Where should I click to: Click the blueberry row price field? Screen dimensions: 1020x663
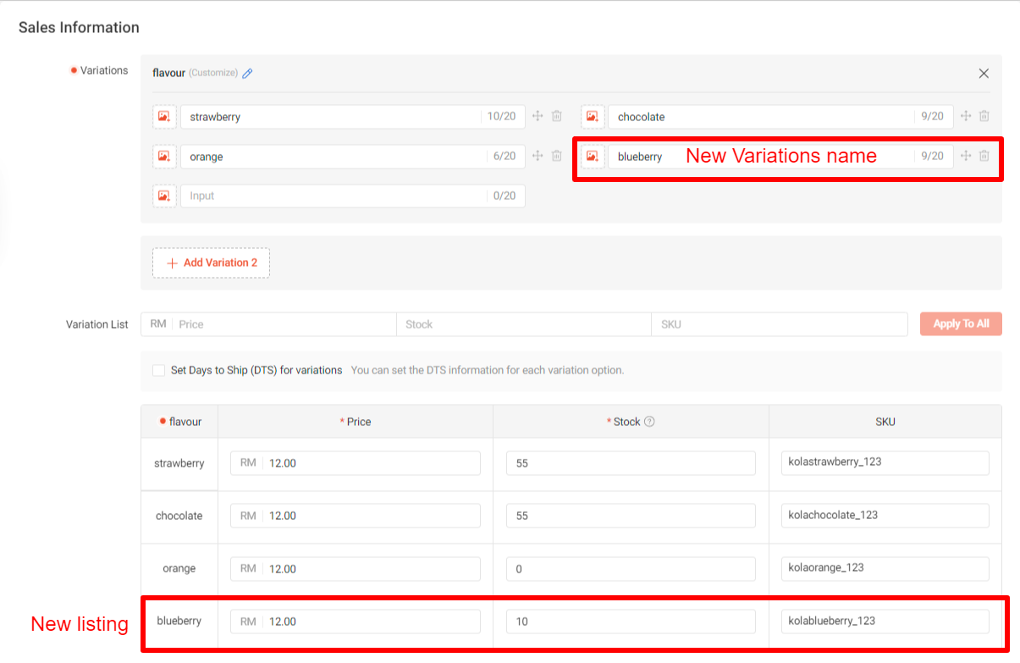(x=356, y=622)
